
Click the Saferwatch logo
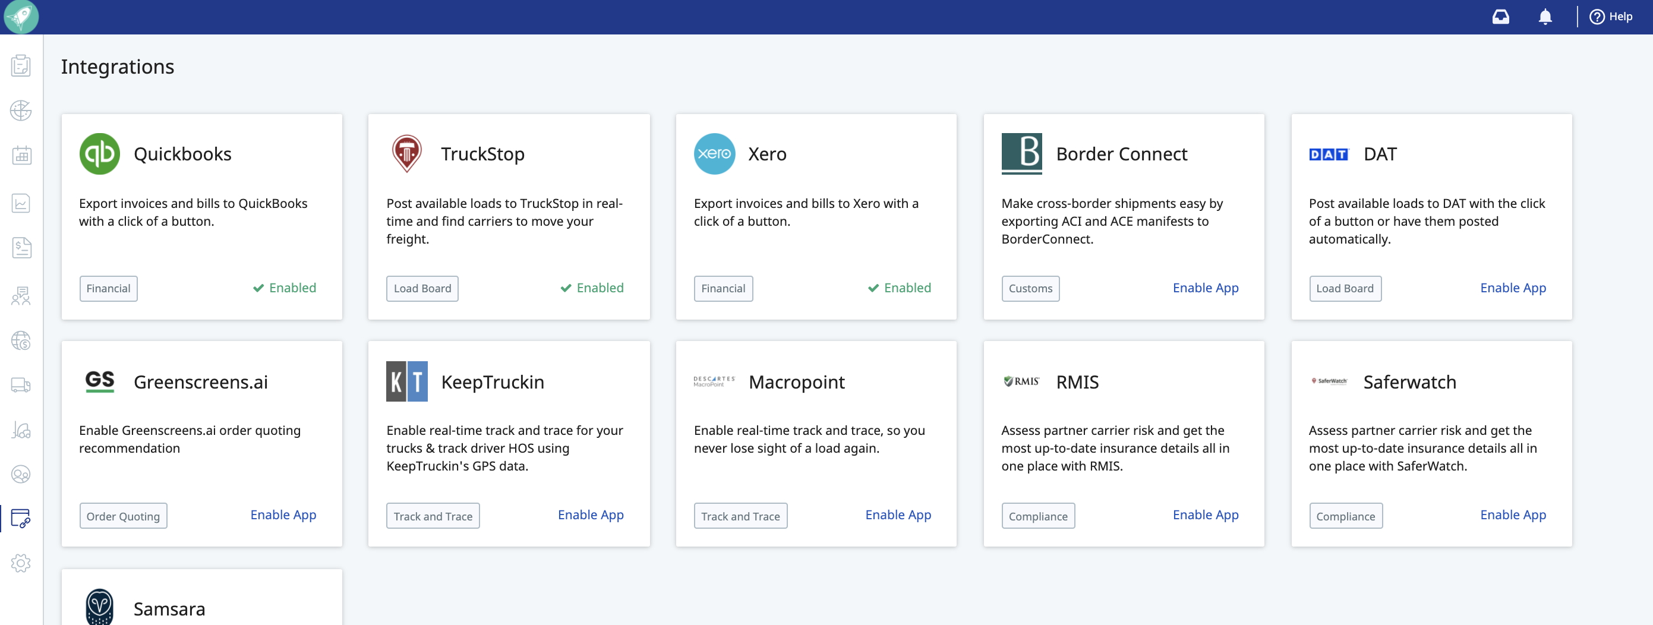[1329, 381]
